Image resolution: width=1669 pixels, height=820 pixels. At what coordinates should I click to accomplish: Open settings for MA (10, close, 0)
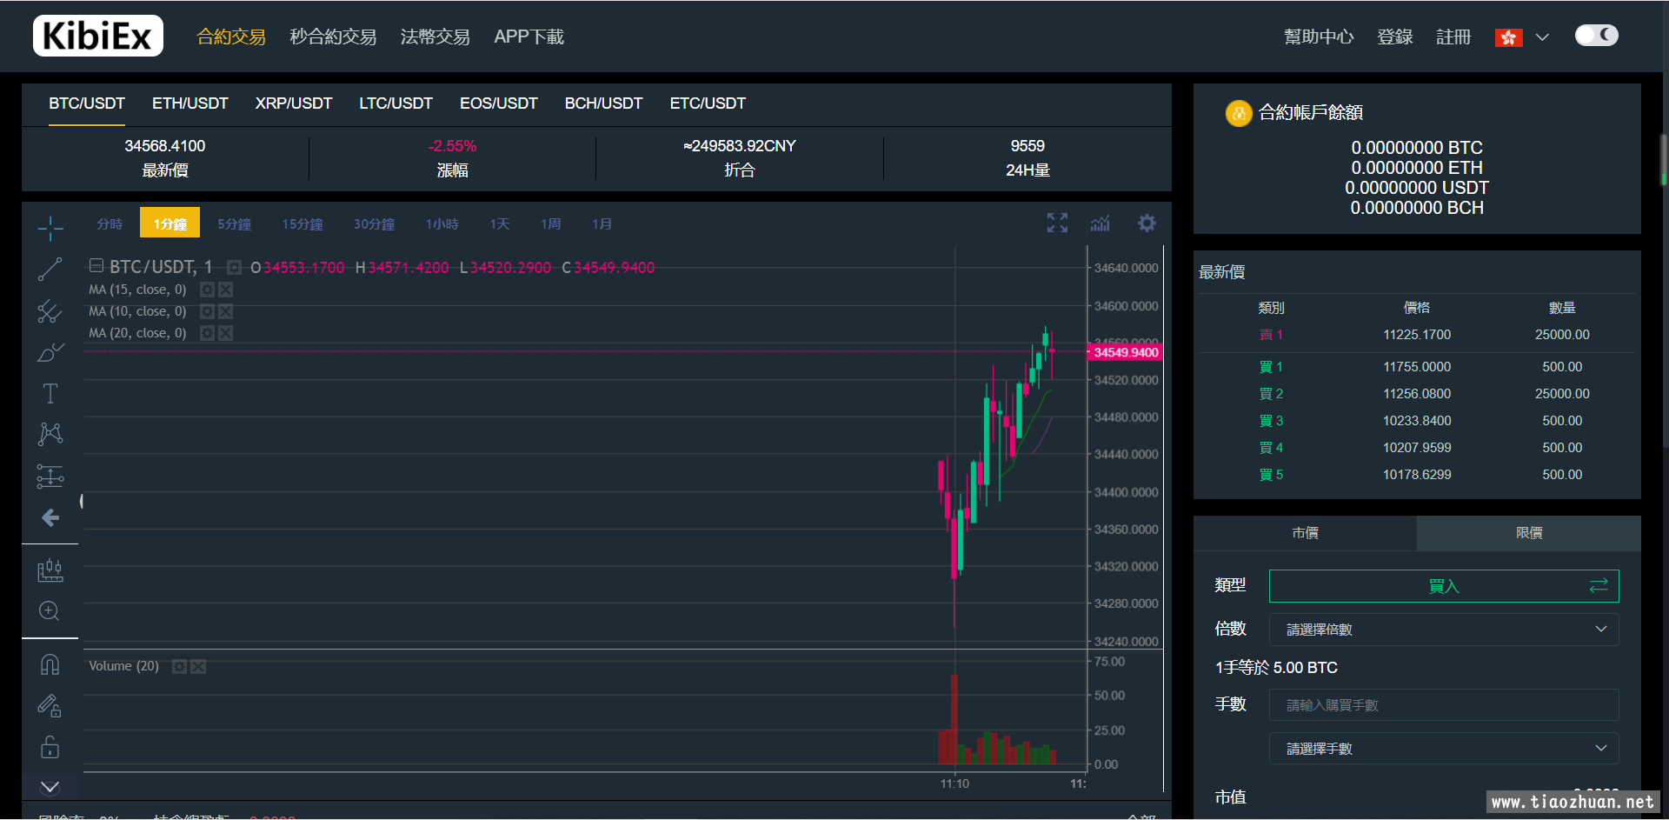[x=207, y=311]
